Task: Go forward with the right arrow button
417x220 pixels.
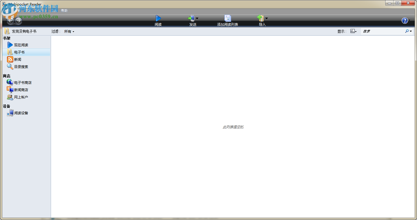Action: click(x=19, y=21)
